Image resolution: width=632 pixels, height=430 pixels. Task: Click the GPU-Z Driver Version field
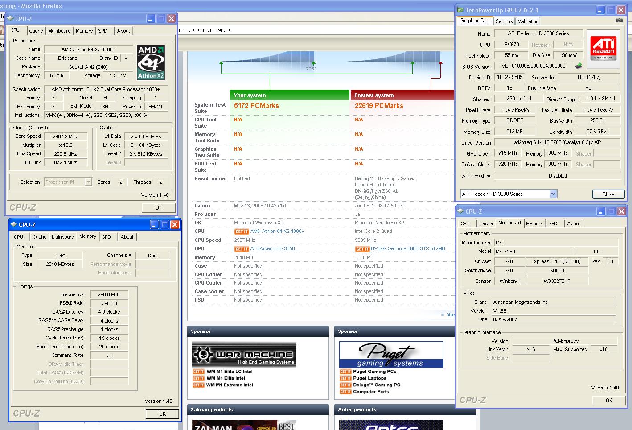[558, 142]
